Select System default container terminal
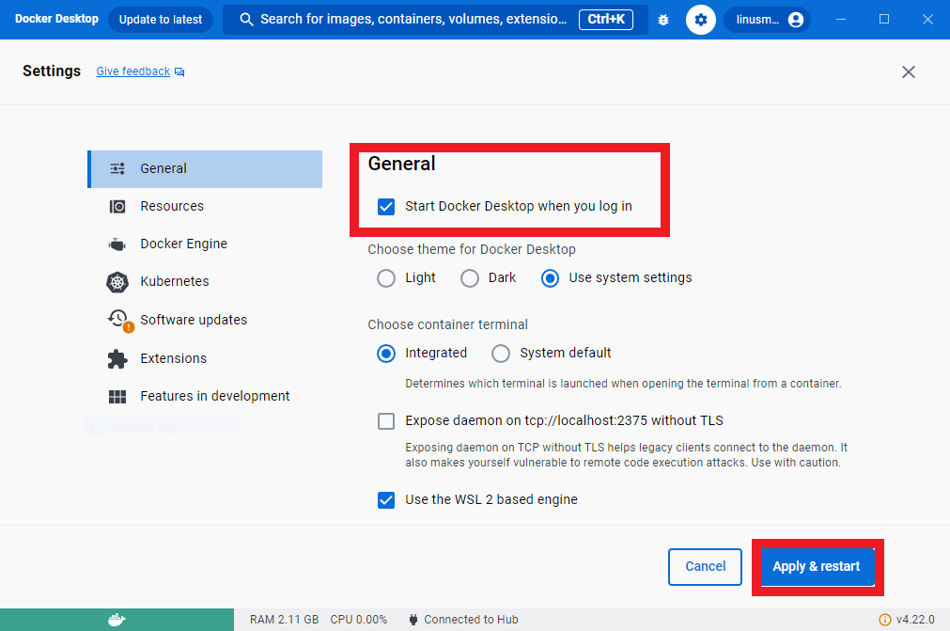The width and height of the screenshot is (950, 631). [501, 354]
